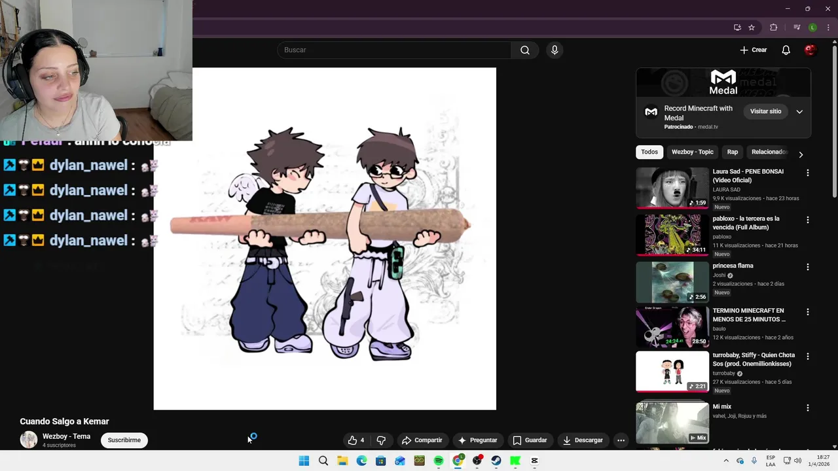The height and width of the screenshot is (471, 838).
Task: Expand the Medal ad chevron
Action: click(x=799, y=112)
